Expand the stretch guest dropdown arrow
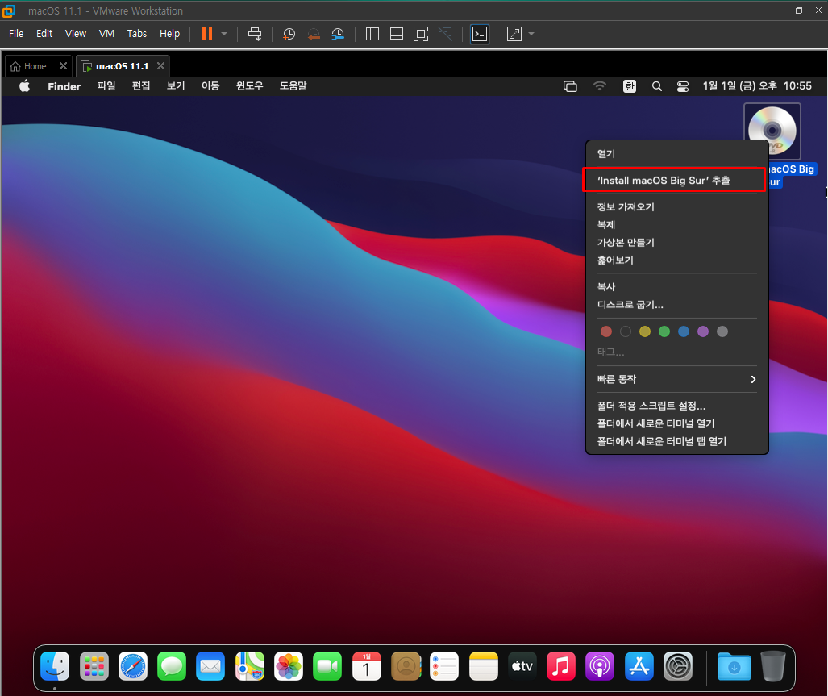 coord(531,34)
